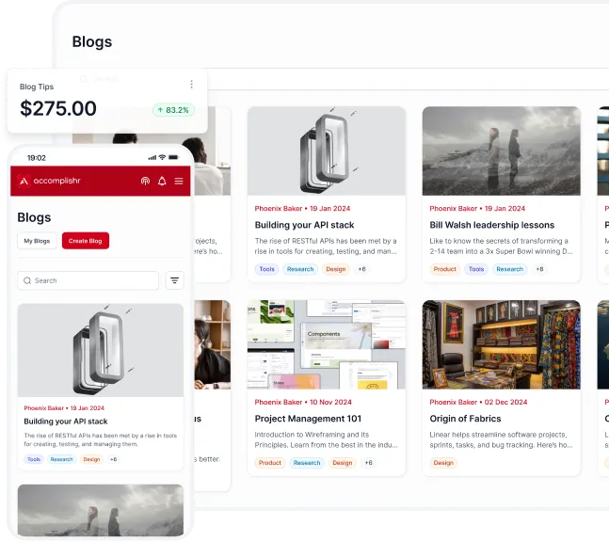Click the magnifier icon in mobile search box
Viewport: 609px width, 541px height.
point(27,280)
